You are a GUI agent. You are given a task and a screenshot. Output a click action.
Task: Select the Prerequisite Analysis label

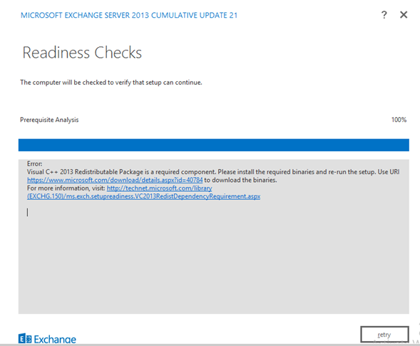(49, 120)
